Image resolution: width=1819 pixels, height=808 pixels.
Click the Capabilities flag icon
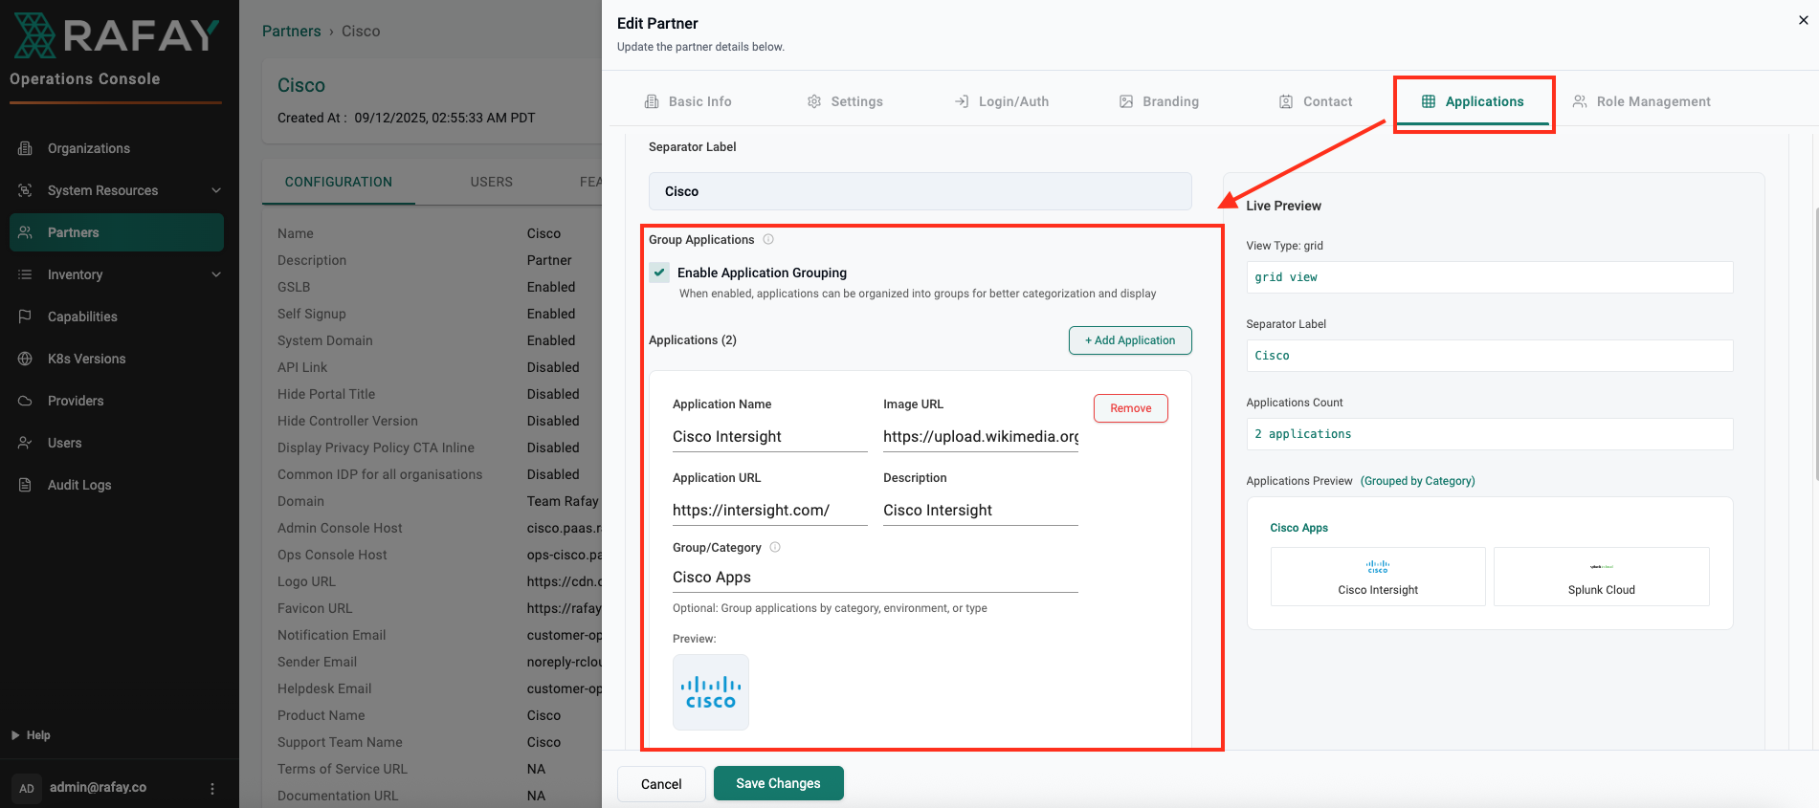click(x=26, y=317)
